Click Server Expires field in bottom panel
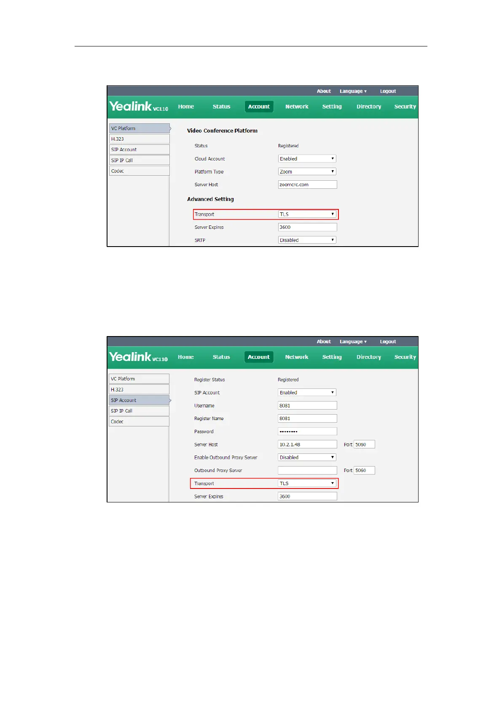502x711 pixels. pos(308,496)
